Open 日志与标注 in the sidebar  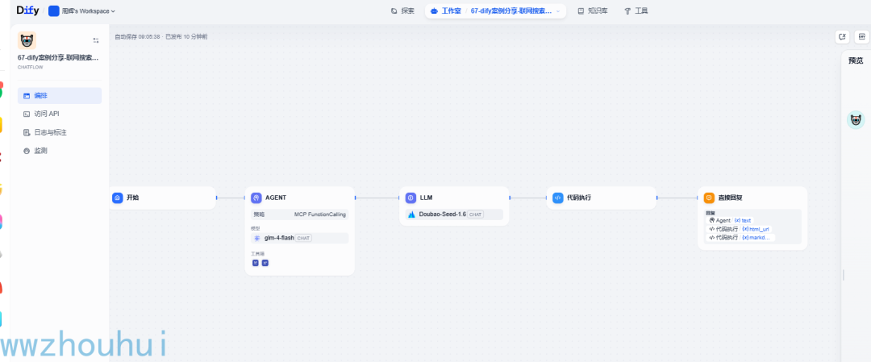60,132
